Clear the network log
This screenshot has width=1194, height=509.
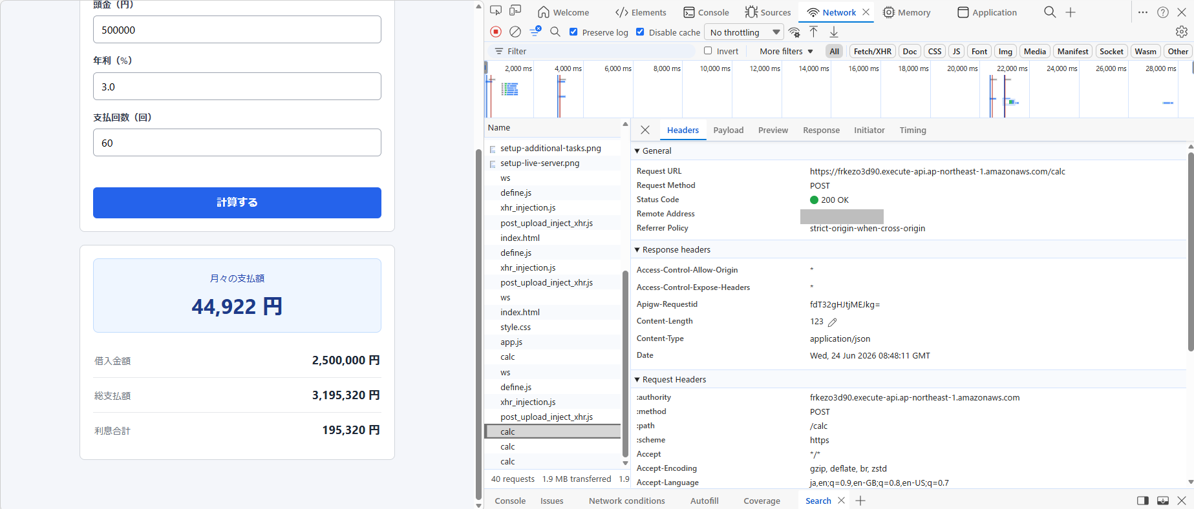(x=515, y=32)
